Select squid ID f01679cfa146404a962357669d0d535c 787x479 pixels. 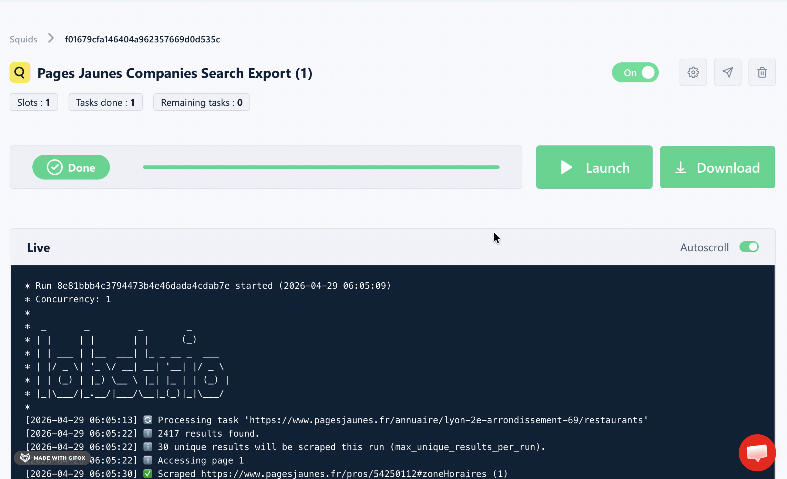[142, 39]
